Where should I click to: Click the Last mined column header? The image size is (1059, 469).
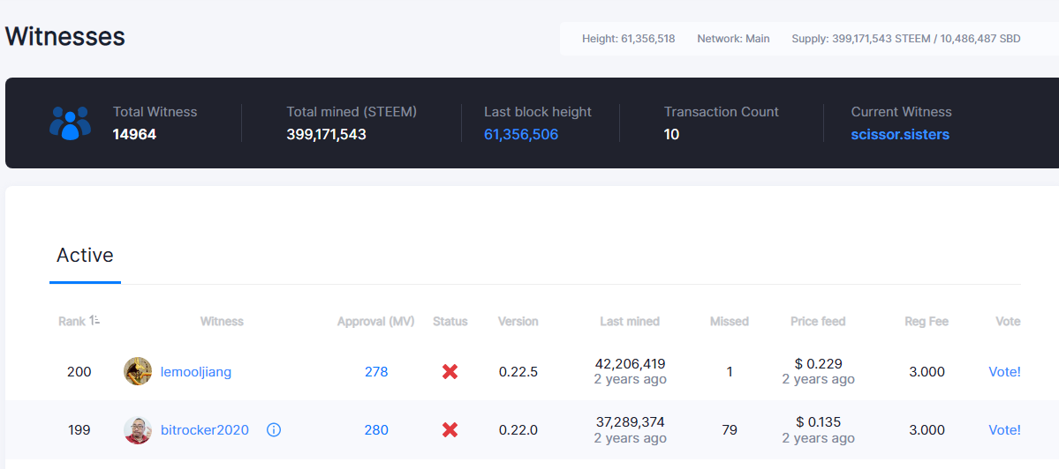click(630, 322)
